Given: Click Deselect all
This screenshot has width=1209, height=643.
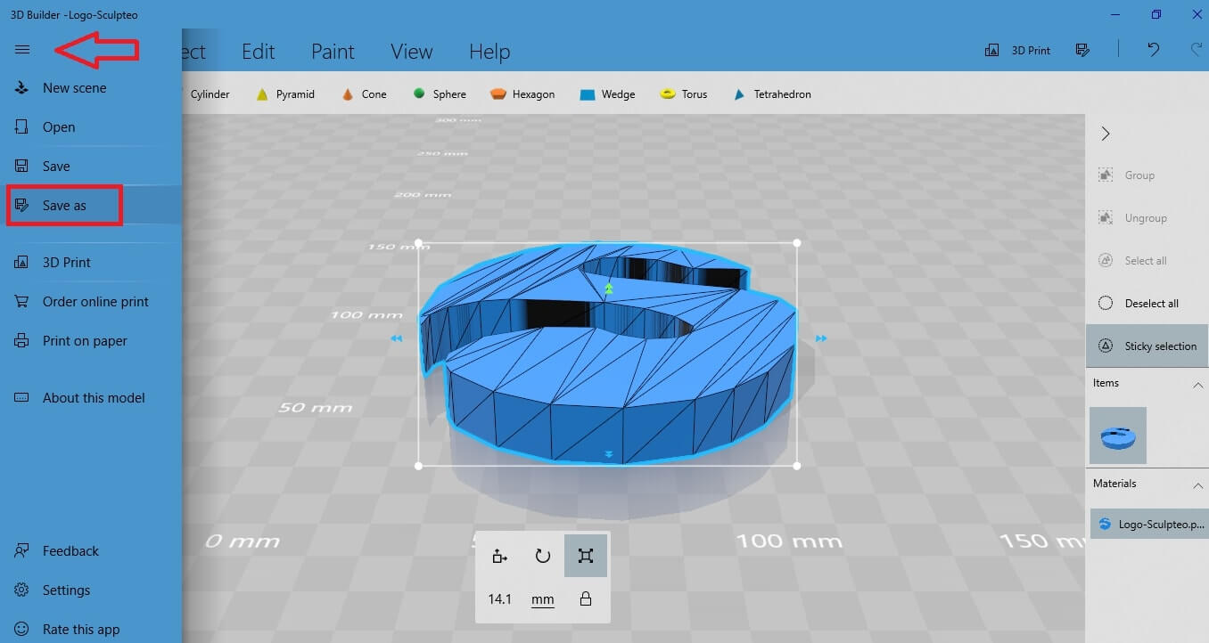Looking at the screenshot, I should [x=1147, y=303].
